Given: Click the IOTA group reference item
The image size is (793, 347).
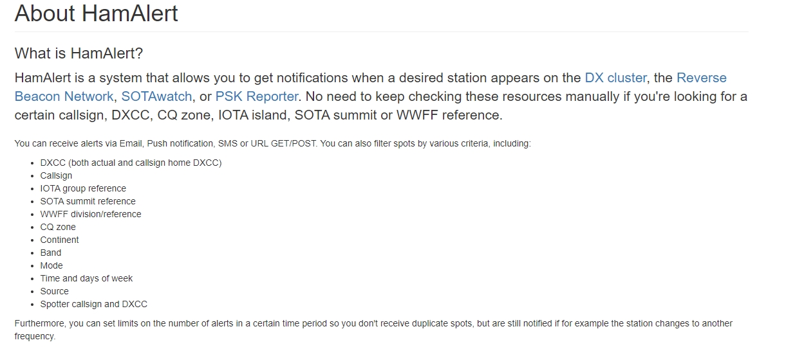Looking at the screenshot, I should [x=83, y=188].
